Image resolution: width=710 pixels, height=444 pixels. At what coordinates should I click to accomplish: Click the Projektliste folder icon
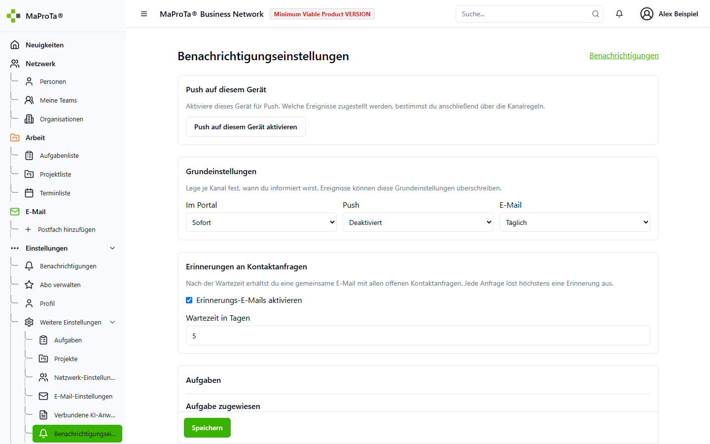click(29, 174)
